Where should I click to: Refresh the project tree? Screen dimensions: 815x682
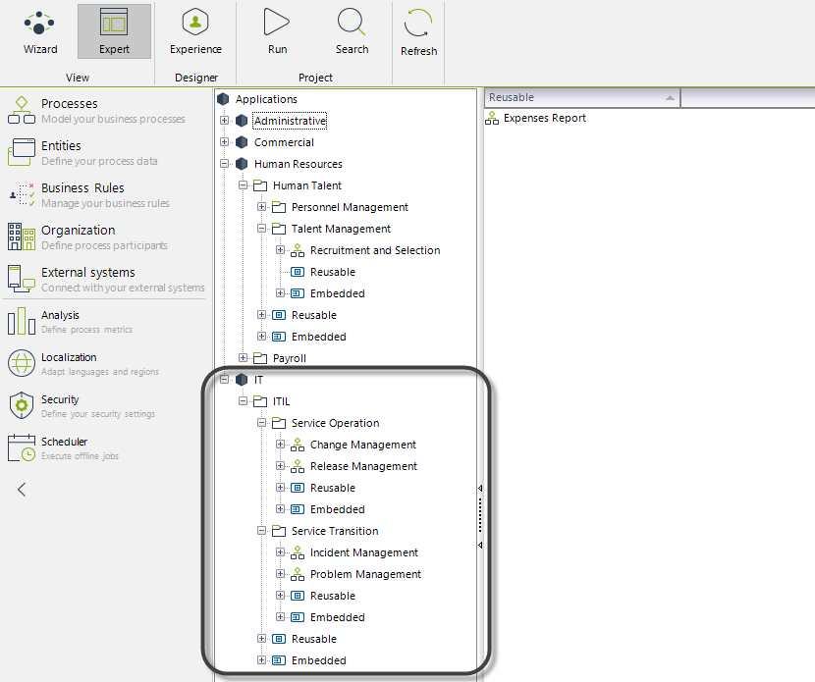[x=418, y=32]
